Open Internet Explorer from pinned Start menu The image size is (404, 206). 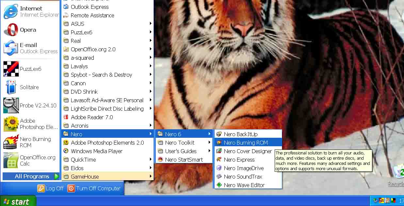(x=31, y=11)
